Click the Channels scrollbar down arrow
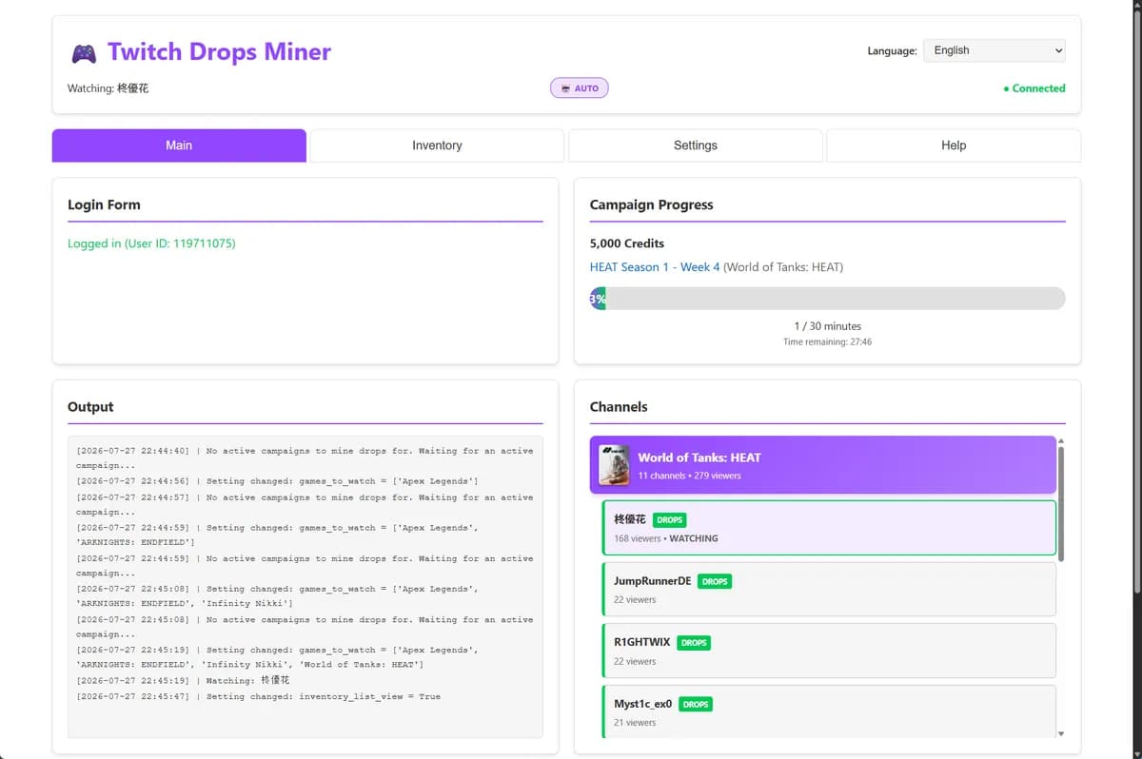This screenshot has width=1142, height=759. [1061, 733]
